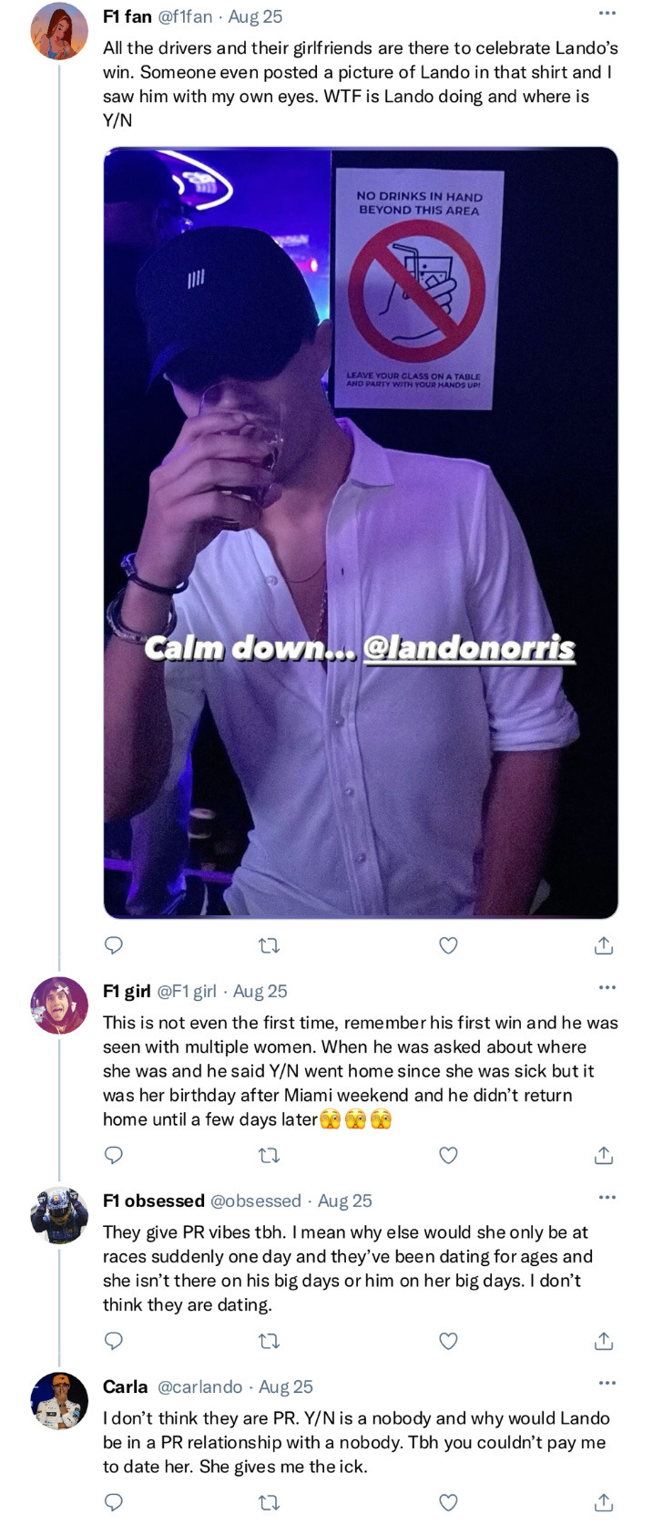The width and height of the screenshot is (653, 1525).
Task: Reply to F1 girl's tweet
Action: click(114, 1155)
